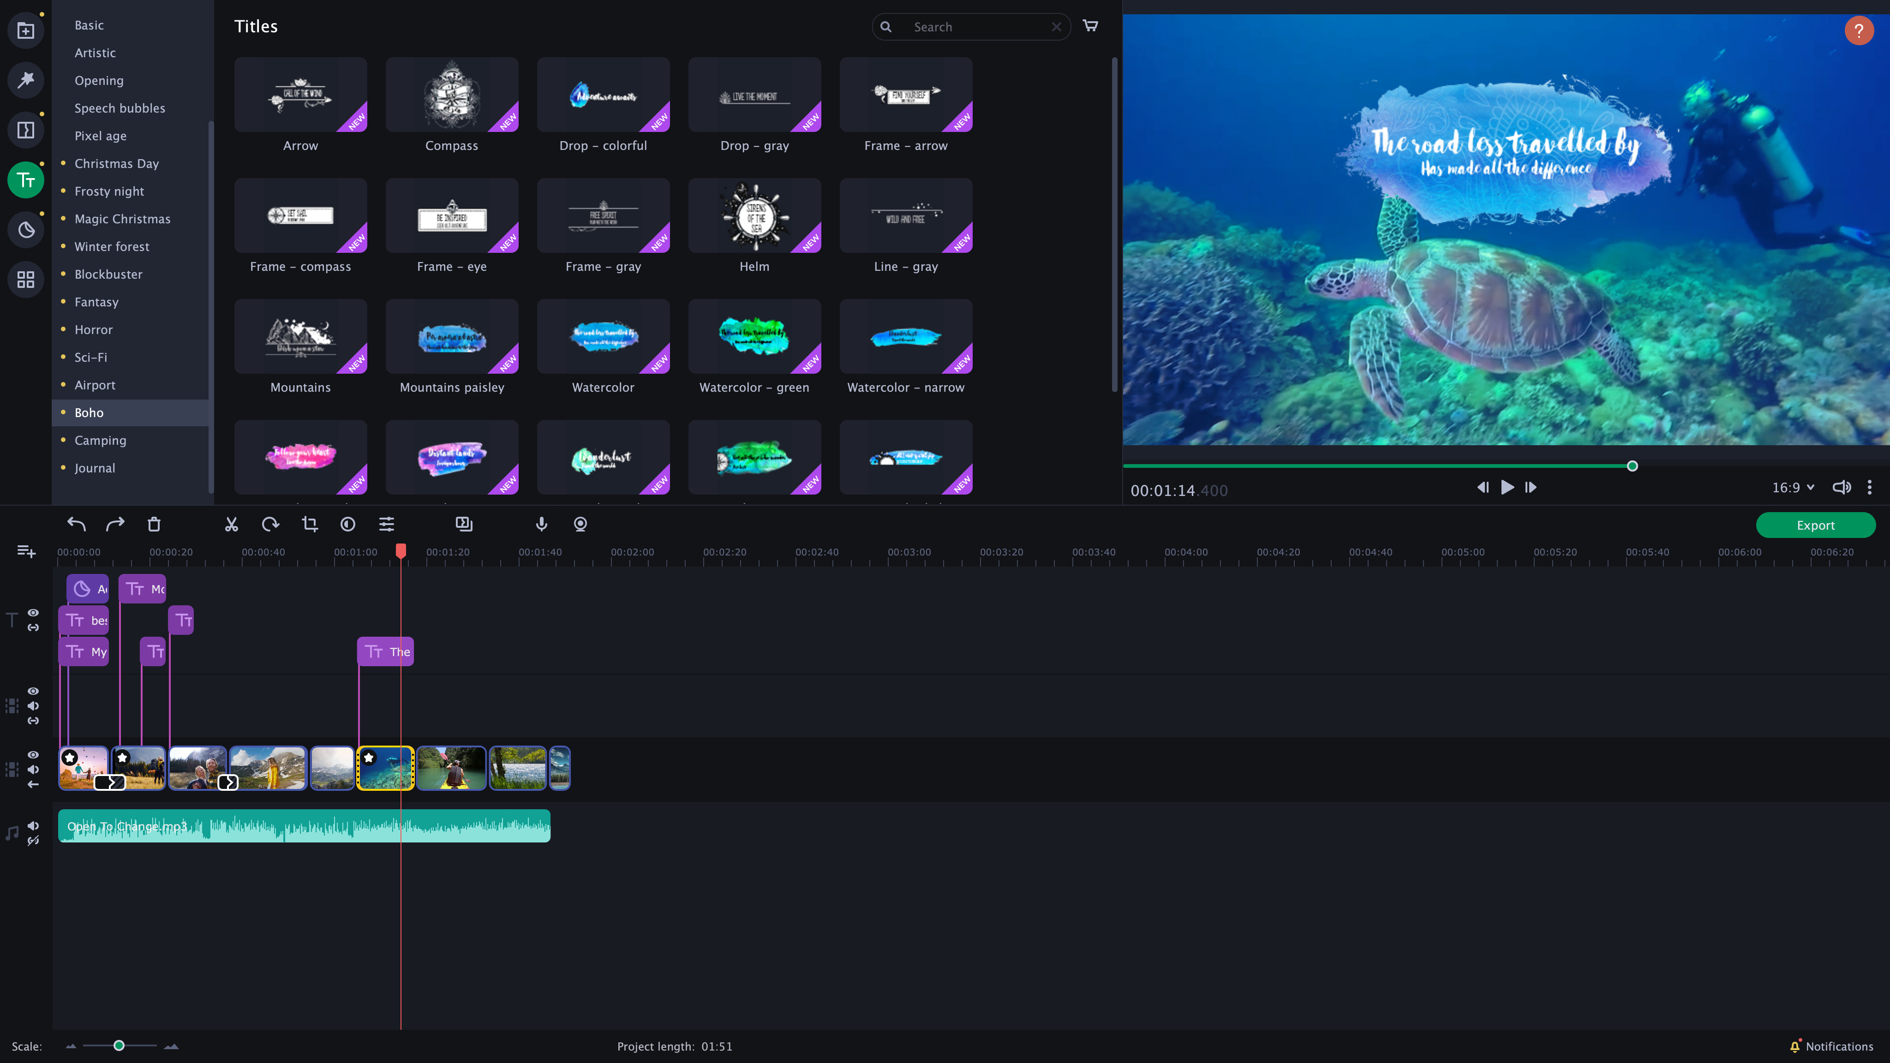1890x1063 pixels.
Task: Start recording a voiceover with the microphone
Action: point(541,524)
